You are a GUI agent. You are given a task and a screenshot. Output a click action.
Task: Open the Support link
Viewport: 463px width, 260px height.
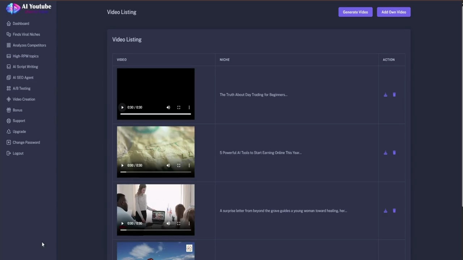pyautogui.click(x=19, y=121)
